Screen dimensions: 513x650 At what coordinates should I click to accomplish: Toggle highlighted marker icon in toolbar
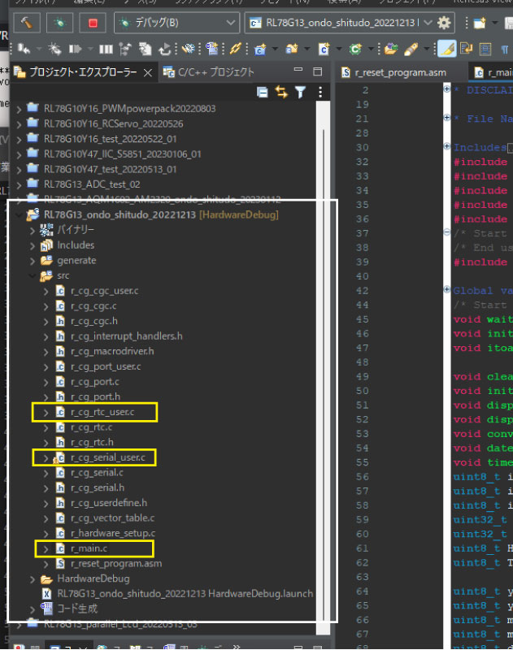pos(446,49)
